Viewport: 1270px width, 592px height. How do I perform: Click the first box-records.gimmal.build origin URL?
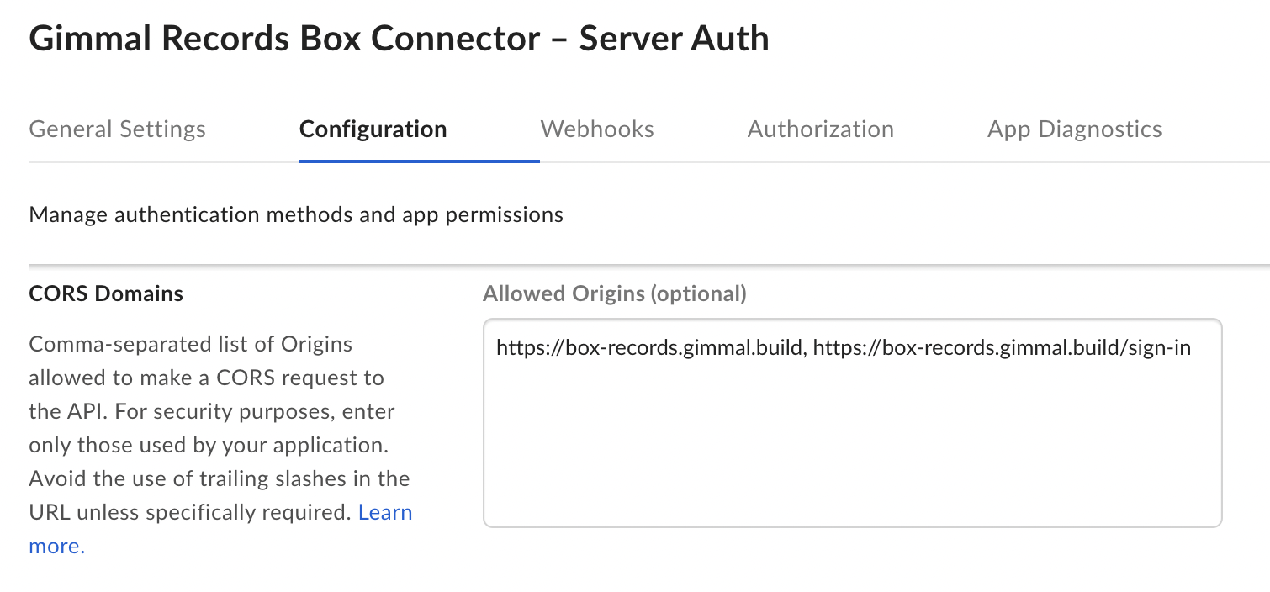click(x=648, y=348)
